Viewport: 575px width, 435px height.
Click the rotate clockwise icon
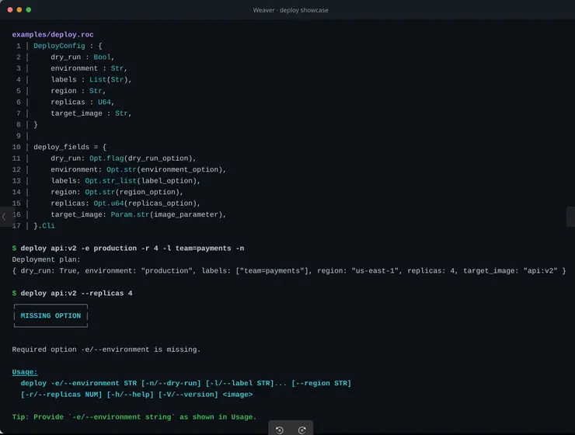tap(301, 430)
